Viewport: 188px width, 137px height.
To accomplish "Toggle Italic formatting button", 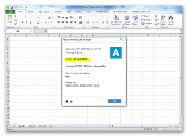I will tap(26, 23).
